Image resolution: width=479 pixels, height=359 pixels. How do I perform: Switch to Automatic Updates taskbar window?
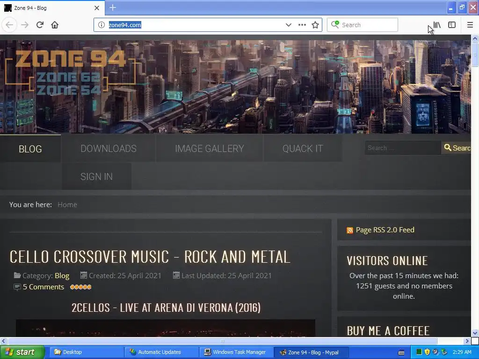161,352
